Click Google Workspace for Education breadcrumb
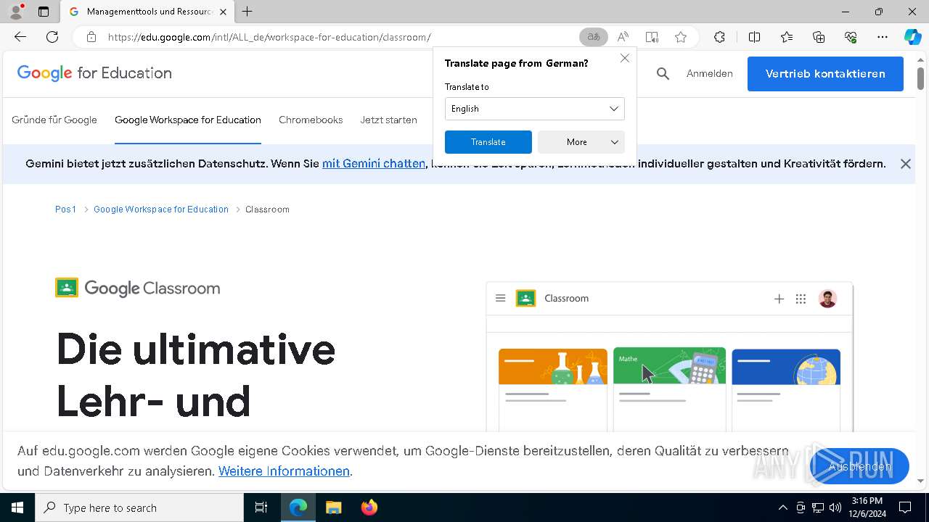This screenshot has width=929, height=522. click(161, 210)
